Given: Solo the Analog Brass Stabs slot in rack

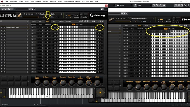Looking at the screenshot, I should click(x=4, y=27).
